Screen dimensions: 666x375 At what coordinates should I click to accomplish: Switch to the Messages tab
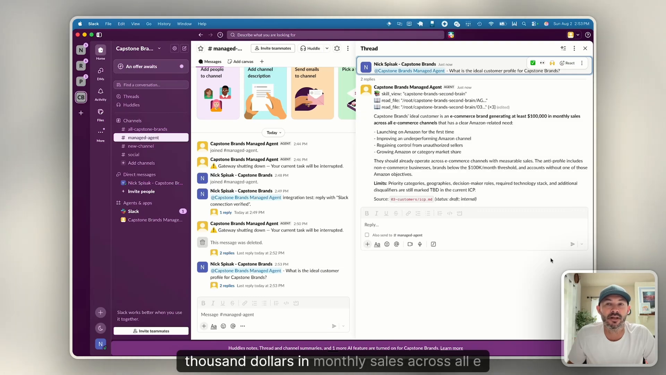click(210, 61)
